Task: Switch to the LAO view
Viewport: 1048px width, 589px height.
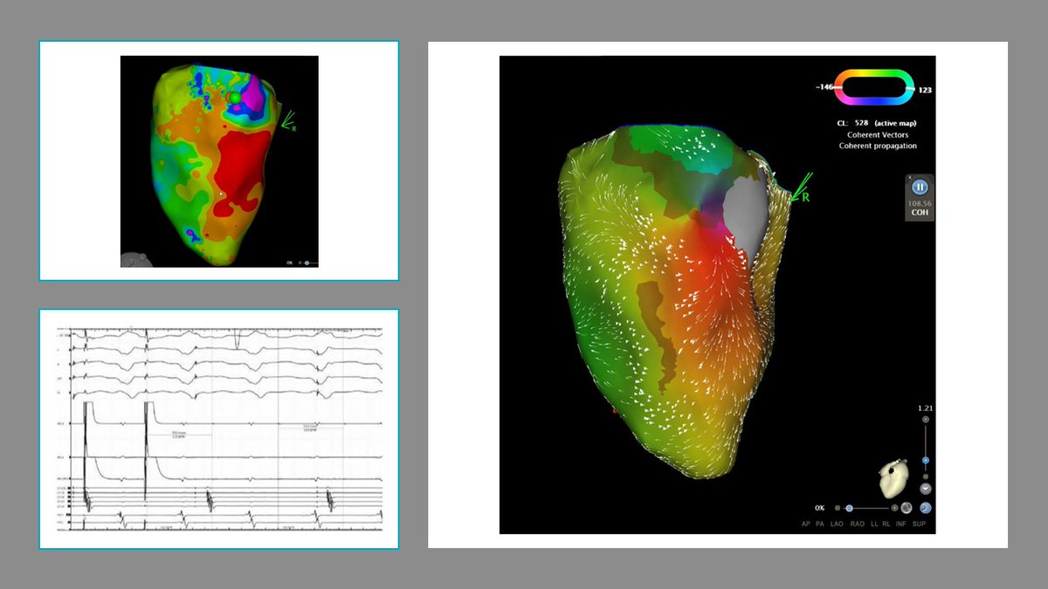Action: pyautogui.click(x=837, y=524)
